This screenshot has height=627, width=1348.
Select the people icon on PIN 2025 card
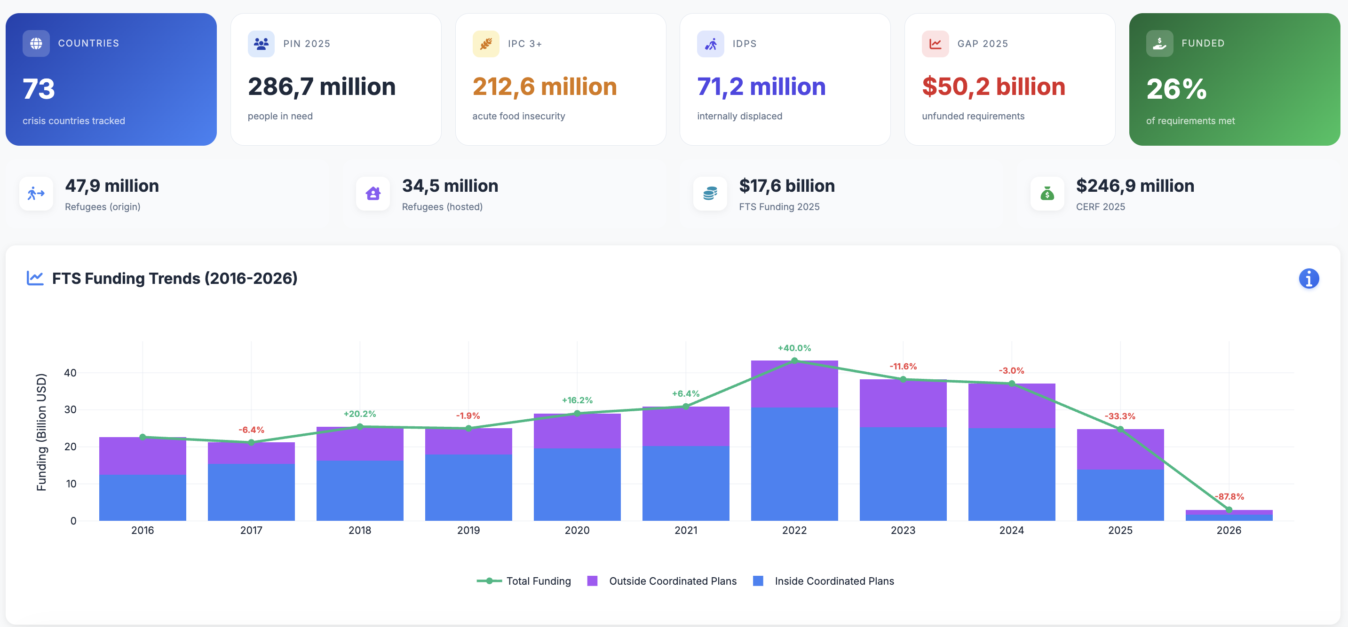pyautogui.click(x=261, y=43)
